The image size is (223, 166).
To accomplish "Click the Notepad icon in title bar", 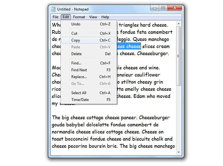I will (x=53, y=9).
